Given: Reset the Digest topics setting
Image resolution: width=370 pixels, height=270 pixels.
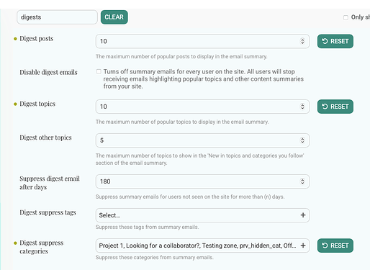Looking at the screenshot, I should tap(335, 107).
